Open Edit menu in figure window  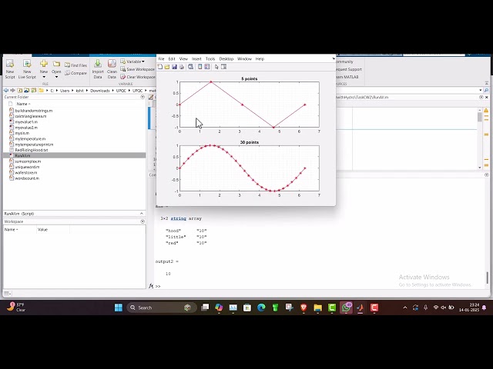172,58
